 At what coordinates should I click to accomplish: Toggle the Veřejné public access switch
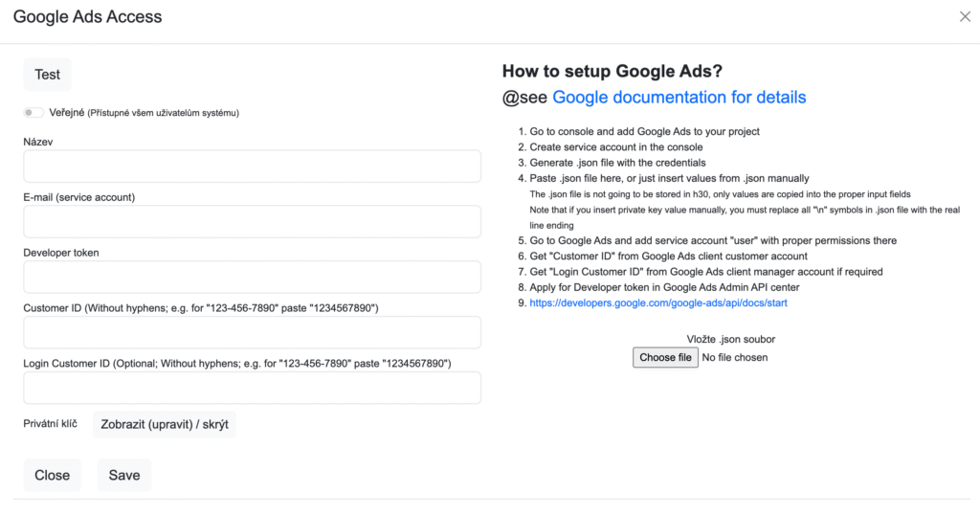[33, 113]
